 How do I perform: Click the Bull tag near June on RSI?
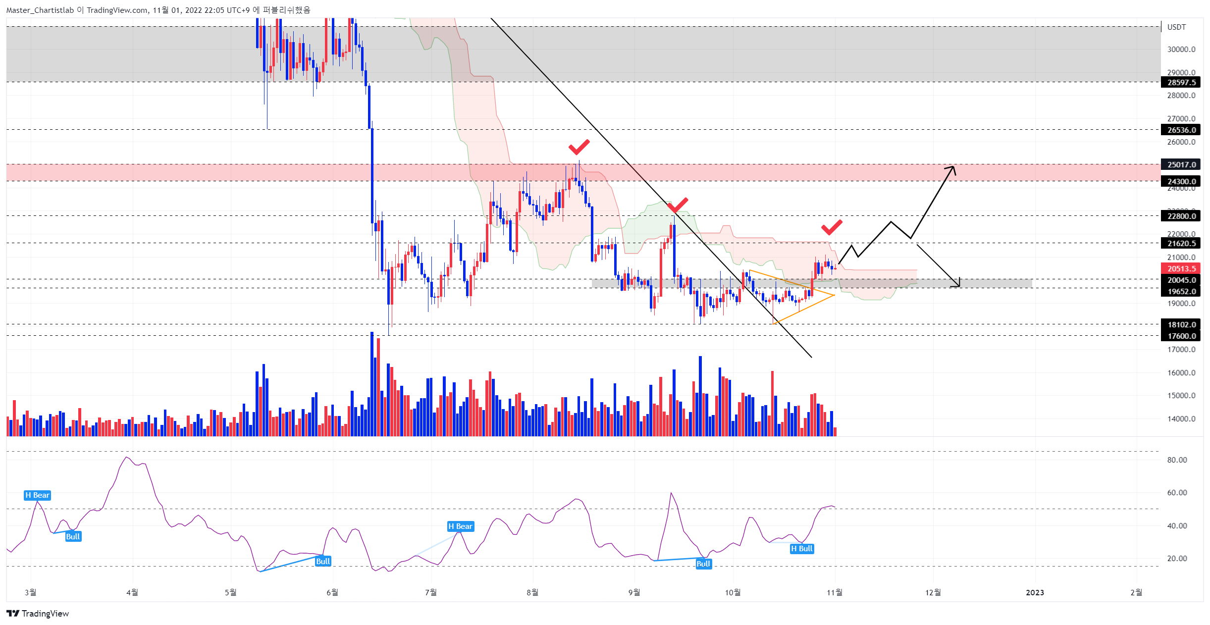coord(323,561)
